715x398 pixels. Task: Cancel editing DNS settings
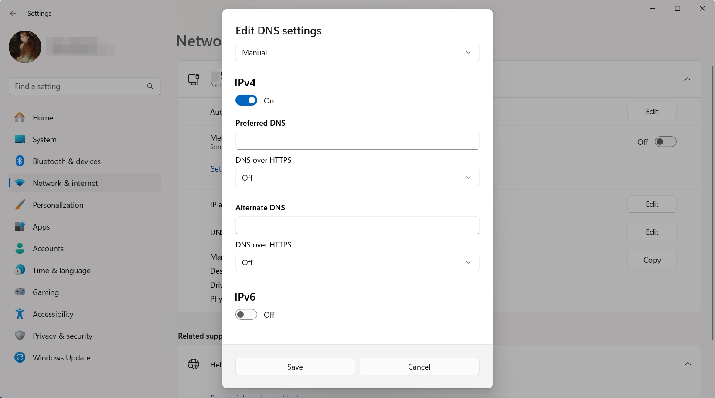click(x=419, y=367)
